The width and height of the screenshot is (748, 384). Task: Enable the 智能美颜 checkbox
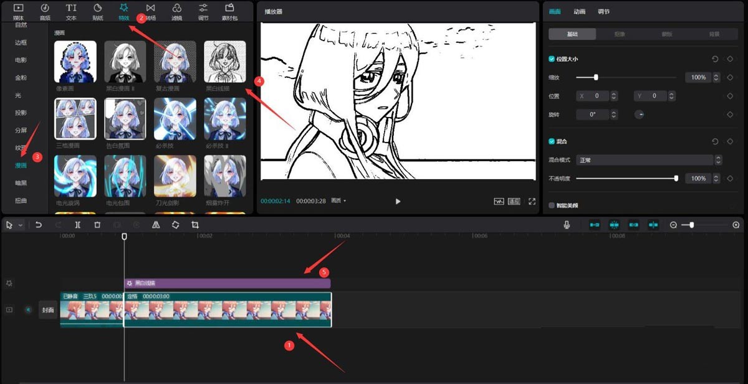[x=552, y=205]
